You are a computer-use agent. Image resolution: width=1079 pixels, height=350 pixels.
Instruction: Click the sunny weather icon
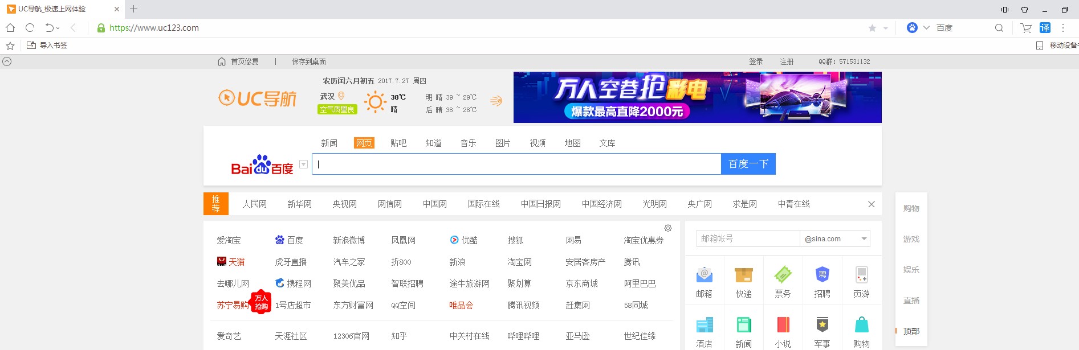point(375,102)
